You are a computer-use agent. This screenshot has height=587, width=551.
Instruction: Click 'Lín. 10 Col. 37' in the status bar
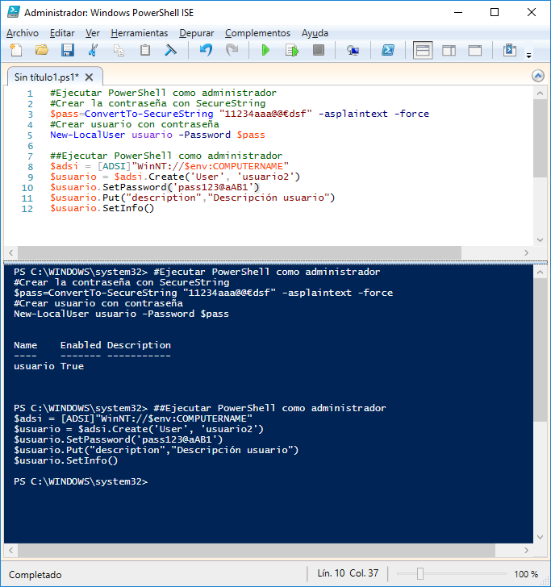pos(348,573)
